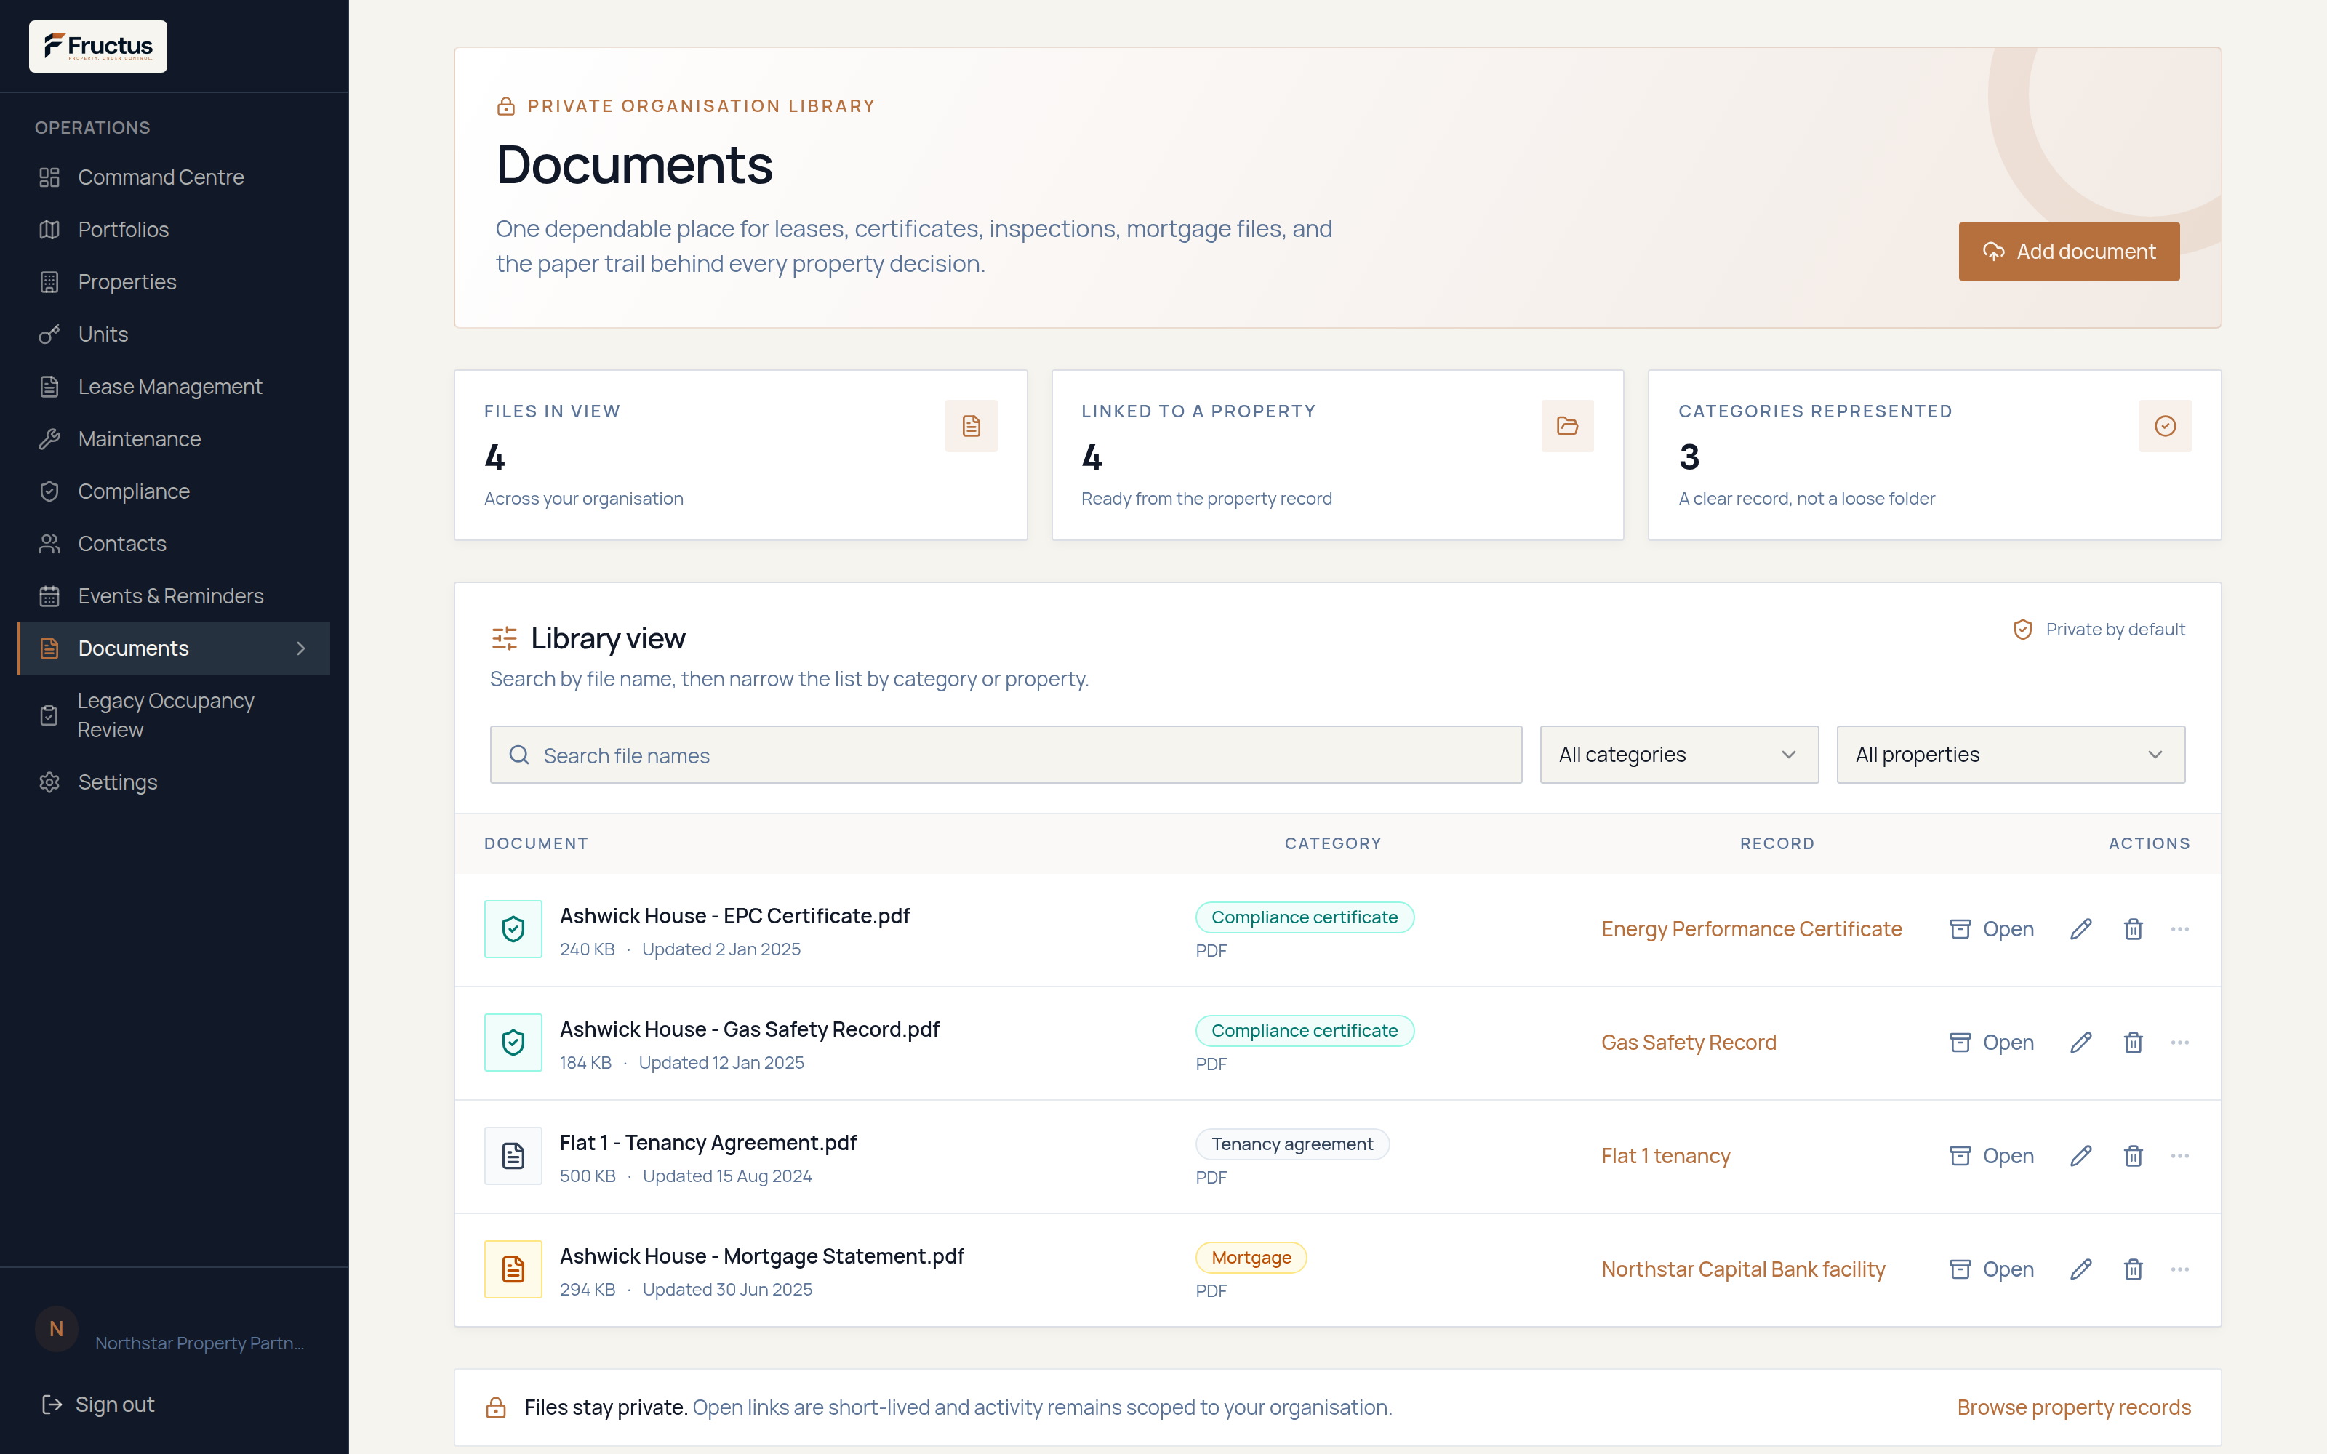The width and height of the screenshot is (2327, 1454).
Task: Edit the Mortgage Statement document
Action: pyautogui.click(x=2080, y=1269)
